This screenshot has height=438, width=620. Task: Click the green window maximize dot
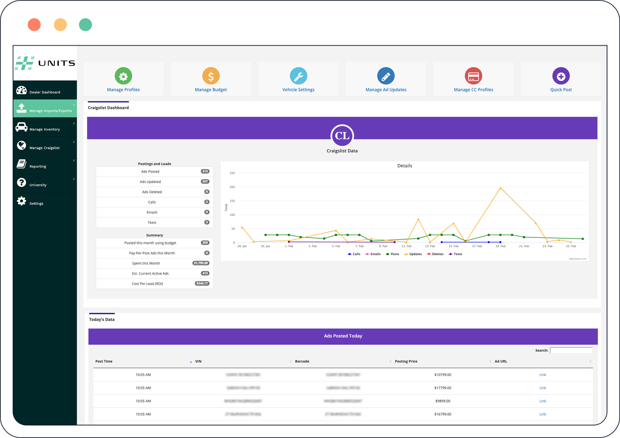click(x=86, y=25)
